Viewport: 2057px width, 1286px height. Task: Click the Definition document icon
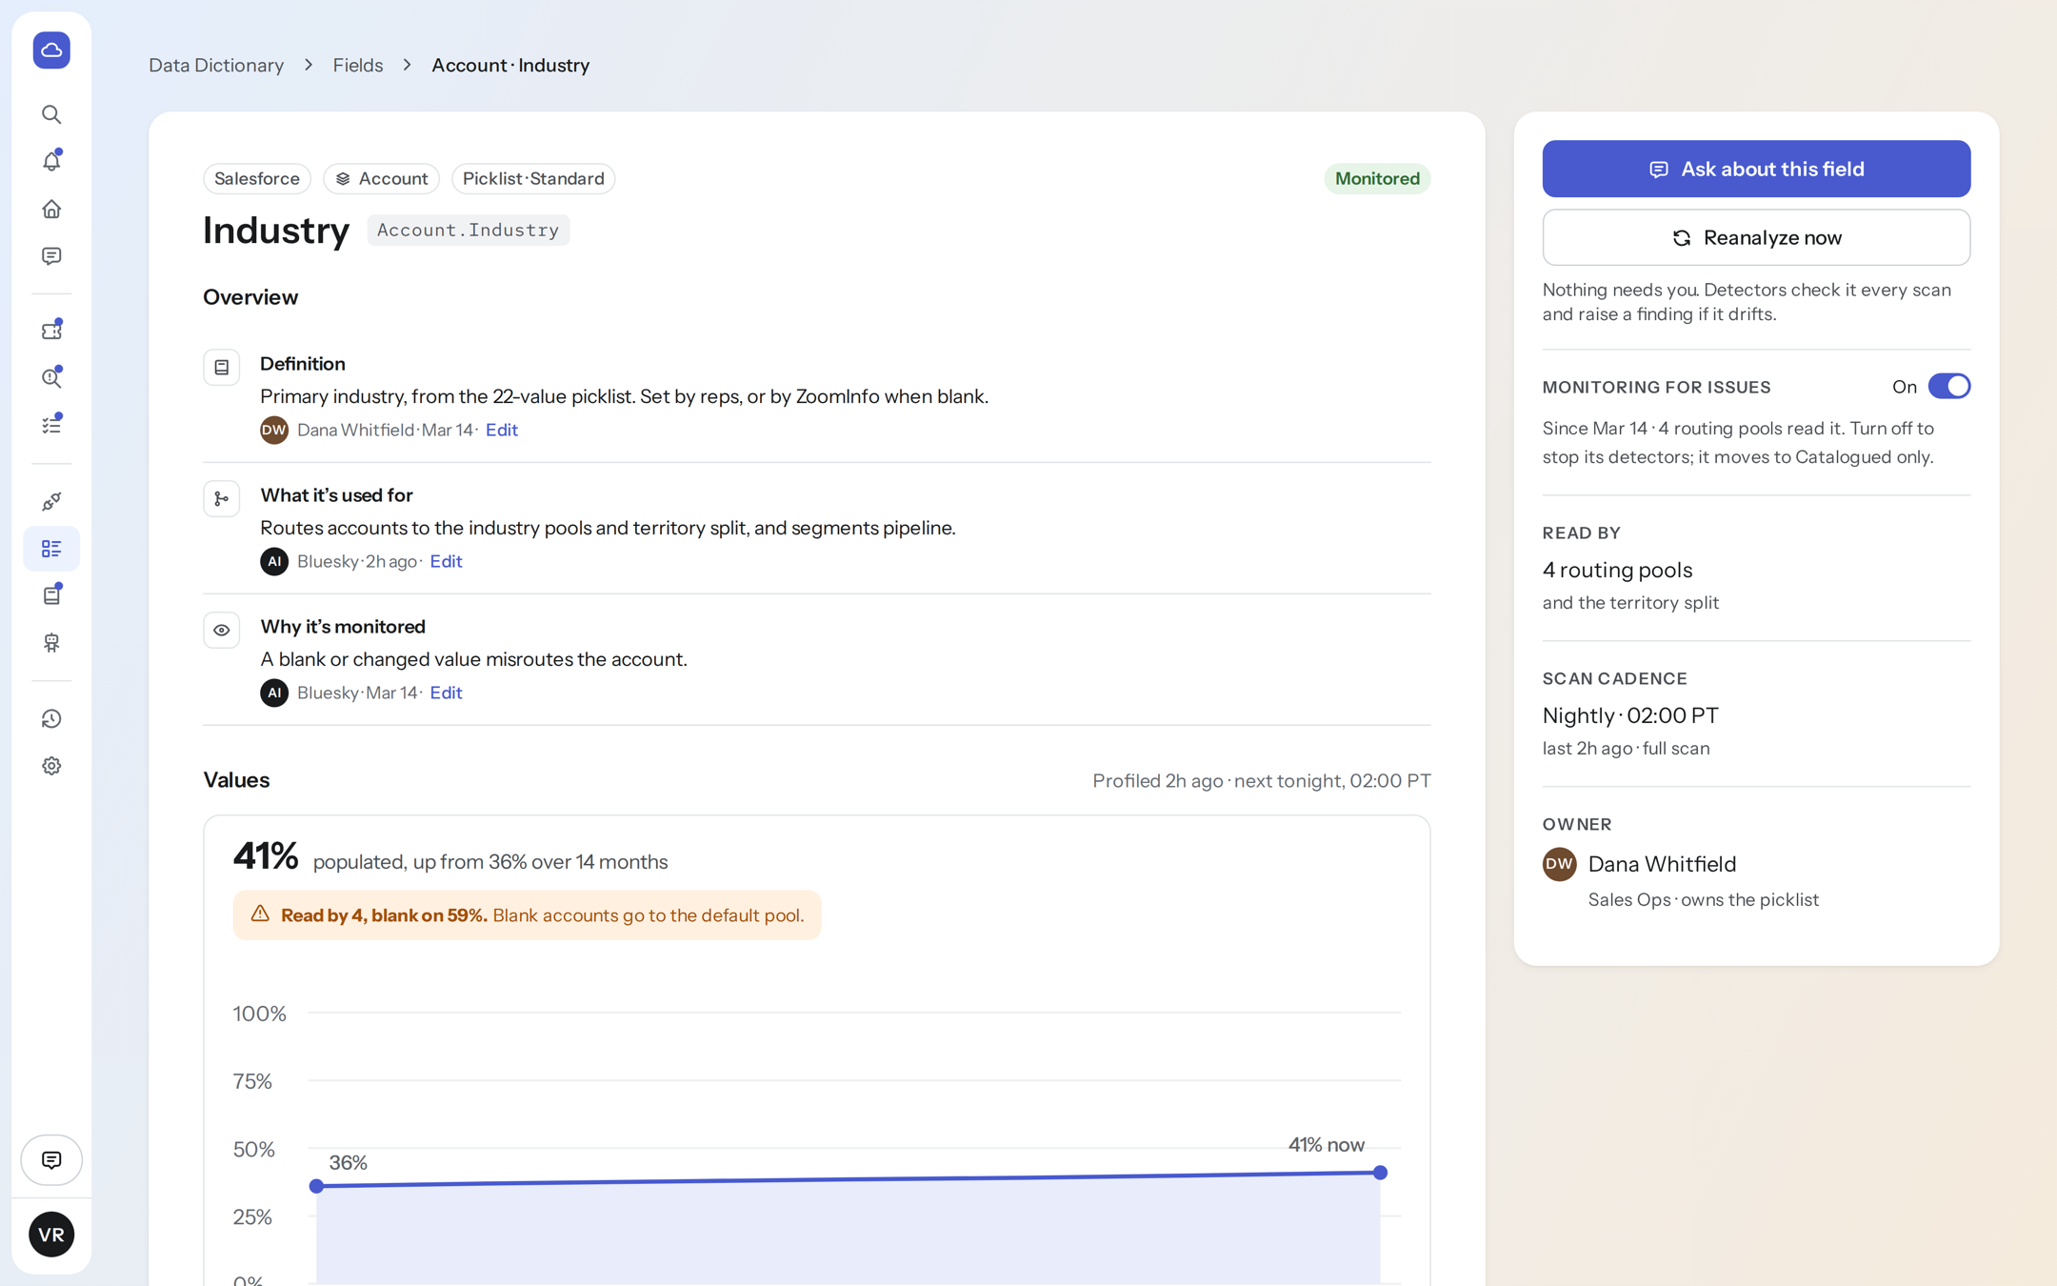[221, 367]
